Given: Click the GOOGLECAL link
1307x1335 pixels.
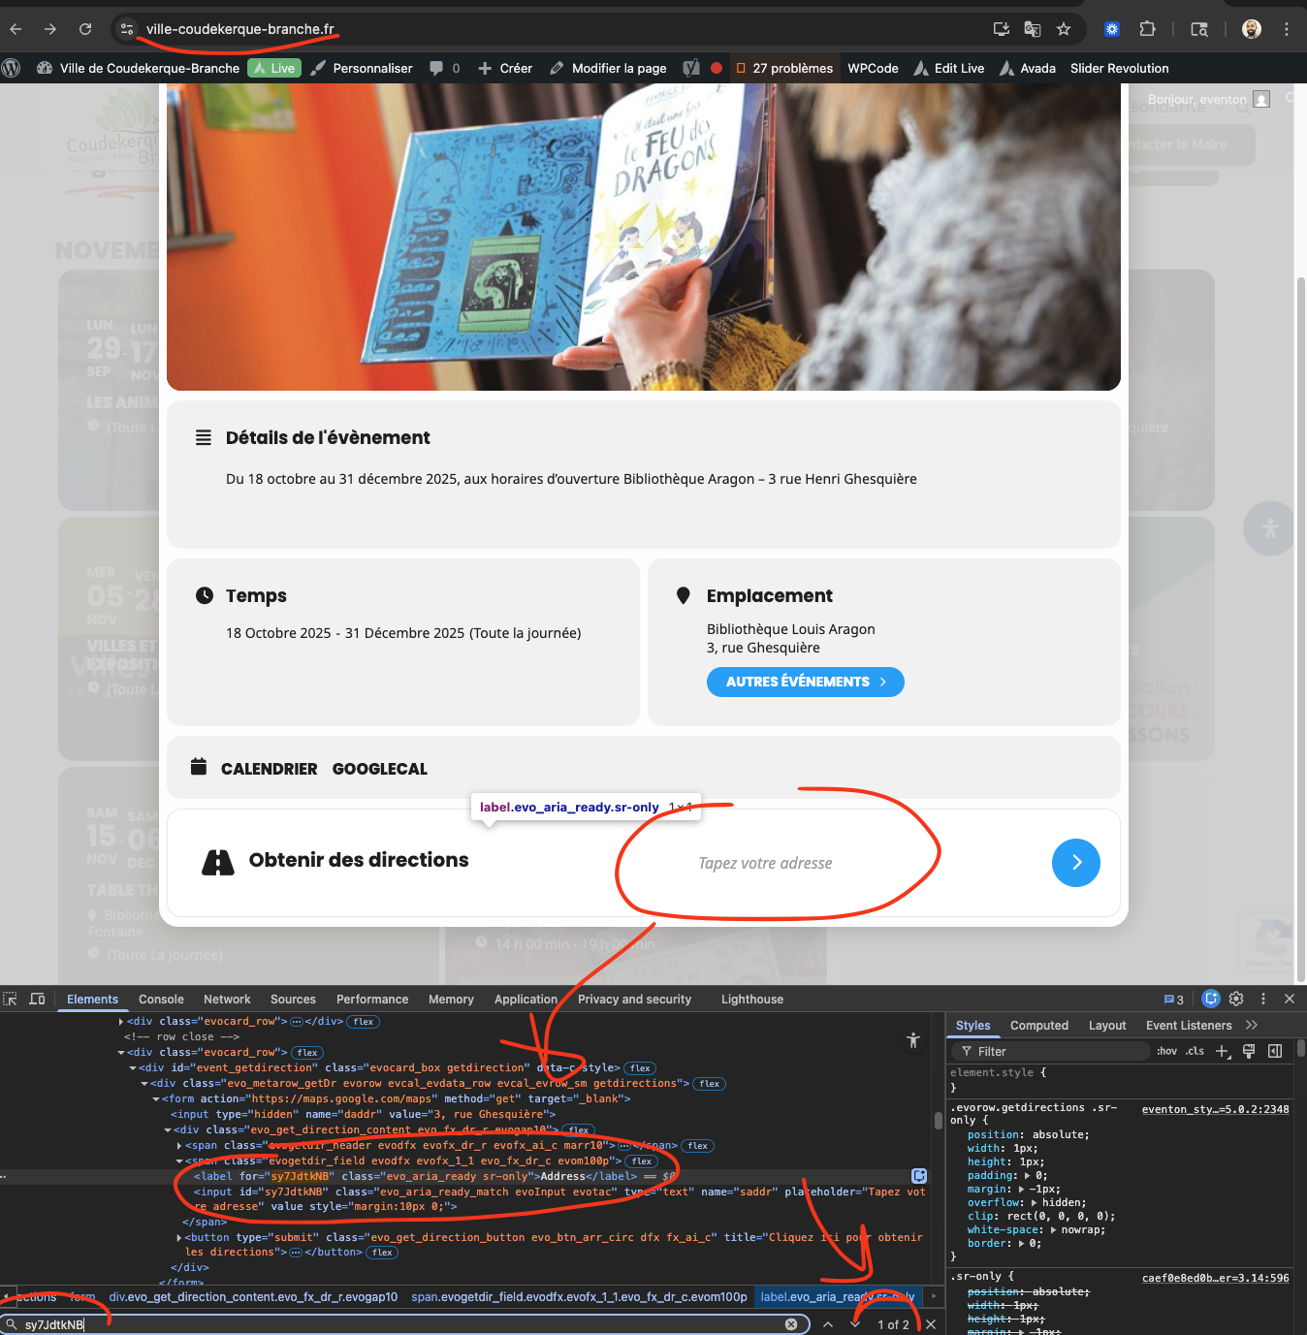Looking at the screenshot, I should pyautogui.click(x=379, y=769).
